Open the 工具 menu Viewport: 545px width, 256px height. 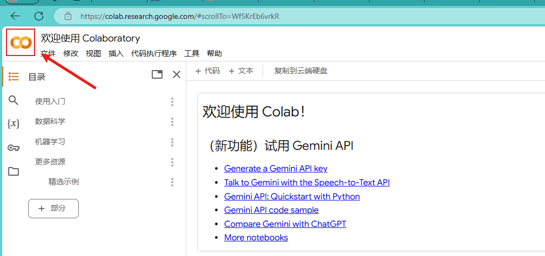tap(192, 53)
